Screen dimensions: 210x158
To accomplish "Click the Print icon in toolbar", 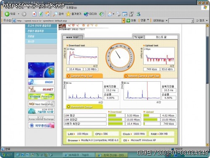I will [118, 14].
